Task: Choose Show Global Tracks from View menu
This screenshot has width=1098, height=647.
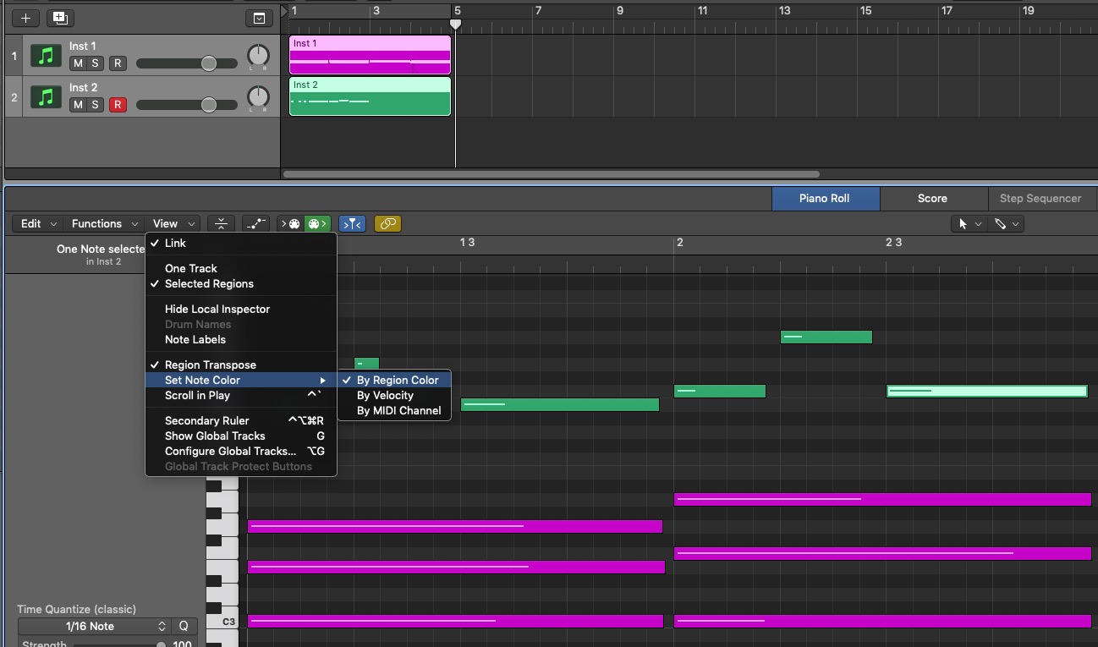Action: (x=215, y=436)
